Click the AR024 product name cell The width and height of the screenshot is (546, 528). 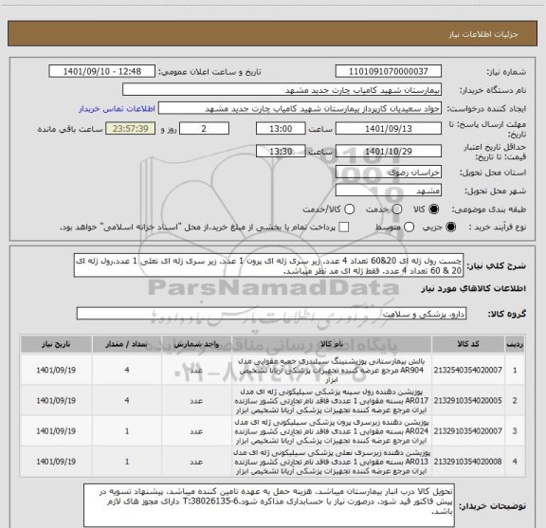332,431
